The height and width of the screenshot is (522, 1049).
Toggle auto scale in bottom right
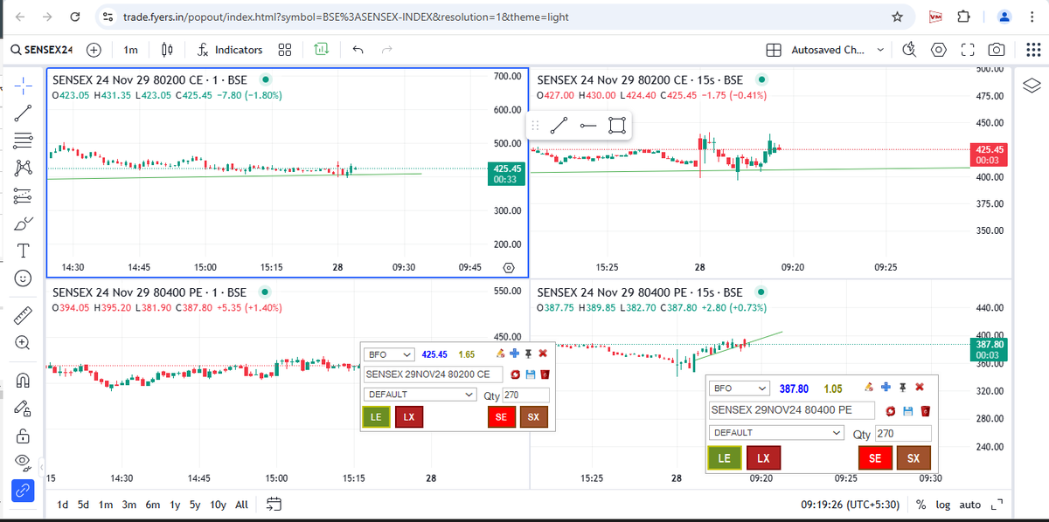click(x=970, y=505)
